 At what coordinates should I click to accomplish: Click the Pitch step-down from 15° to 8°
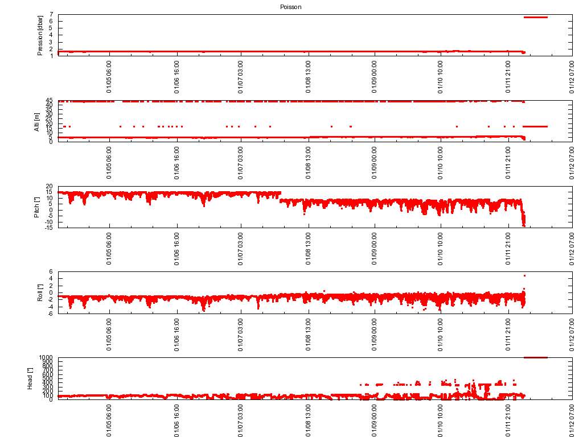(281, 196)
